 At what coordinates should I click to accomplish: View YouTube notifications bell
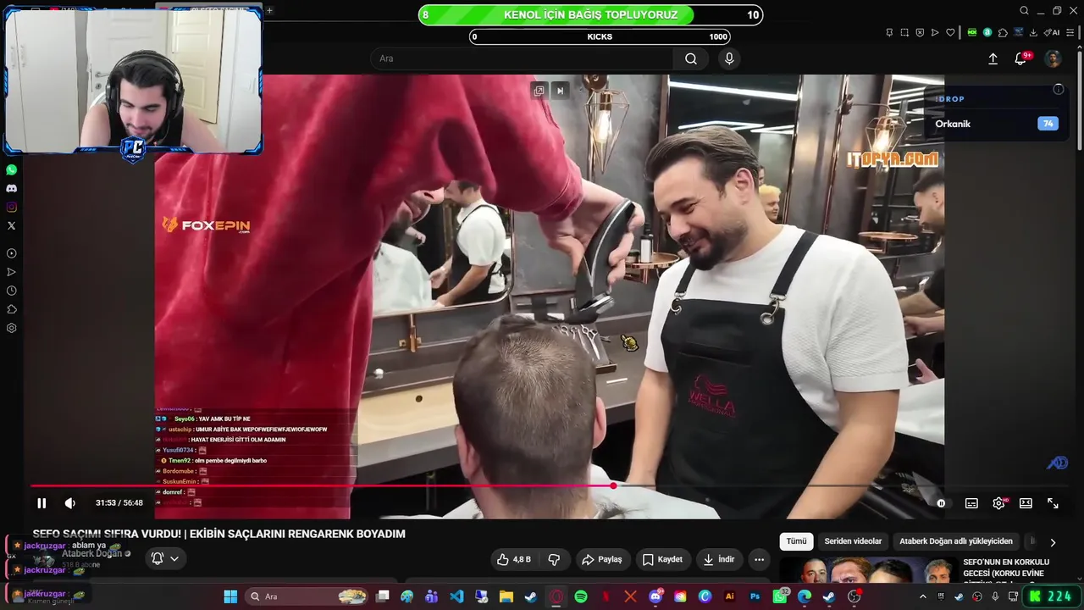click(1021, 58)
